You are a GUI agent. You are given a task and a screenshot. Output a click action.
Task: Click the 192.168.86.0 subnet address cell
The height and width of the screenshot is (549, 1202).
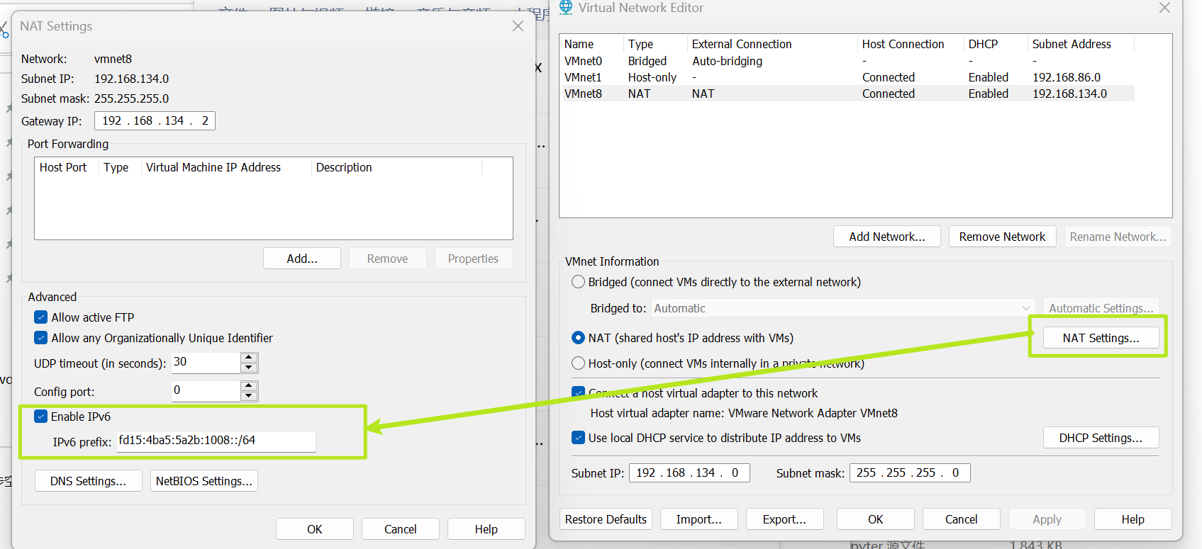point(1067,77)
